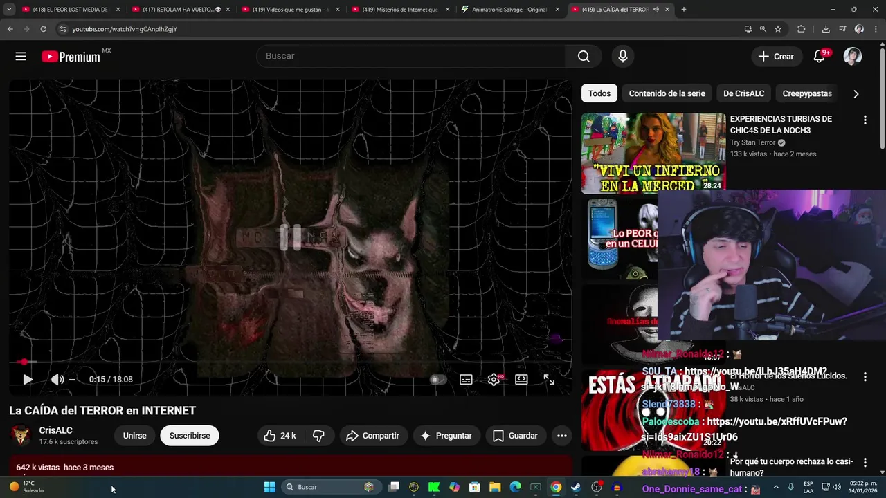
Task: Open the account avatar menu
Action: coord(853,56)
